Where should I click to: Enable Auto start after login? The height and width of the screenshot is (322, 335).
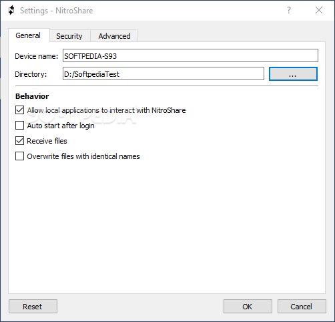(x=19, y=126)
